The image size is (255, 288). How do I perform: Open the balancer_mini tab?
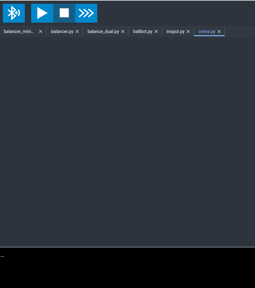(18, 31)
